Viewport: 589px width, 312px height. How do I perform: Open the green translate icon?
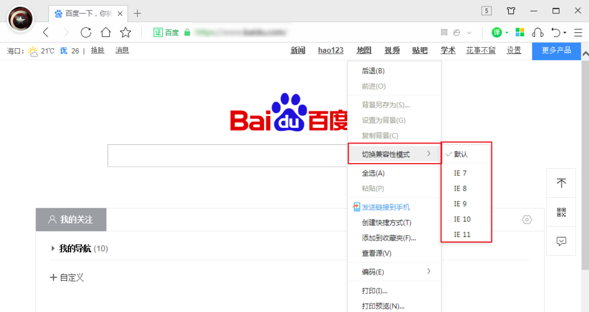tap(496, 32)
